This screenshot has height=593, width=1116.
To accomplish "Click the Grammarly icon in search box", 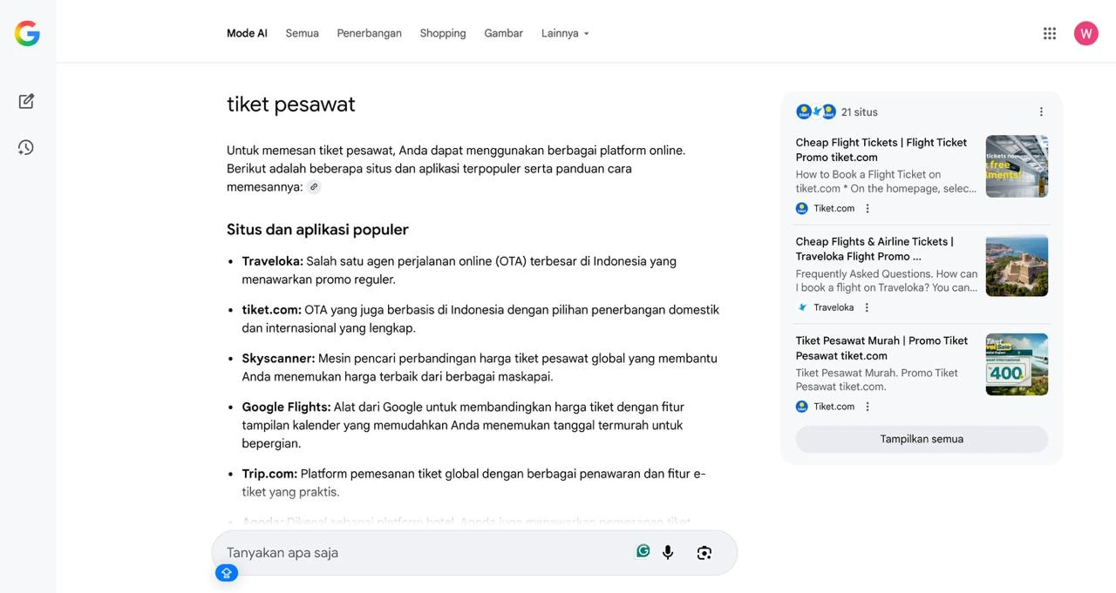I will (x=643, y=551).
